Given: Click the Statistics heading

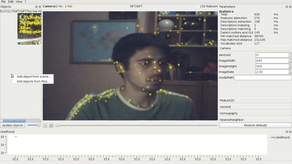Looking at the screenshot, I should click(x=226, y=11).
